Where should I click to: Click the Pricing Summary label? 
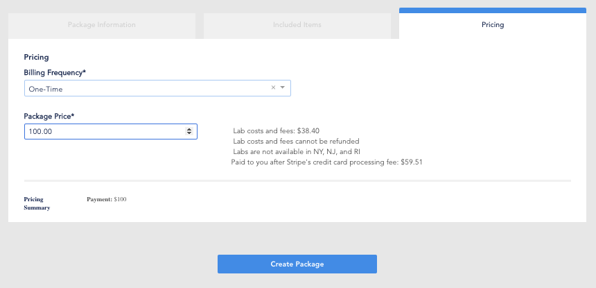click(x=36, y=203)
